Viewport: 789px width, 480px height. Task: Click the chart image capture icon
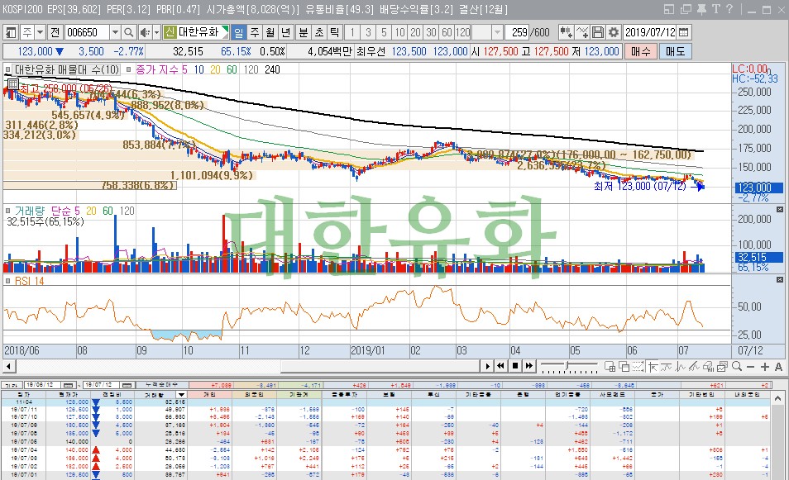(x=723, y=367)
